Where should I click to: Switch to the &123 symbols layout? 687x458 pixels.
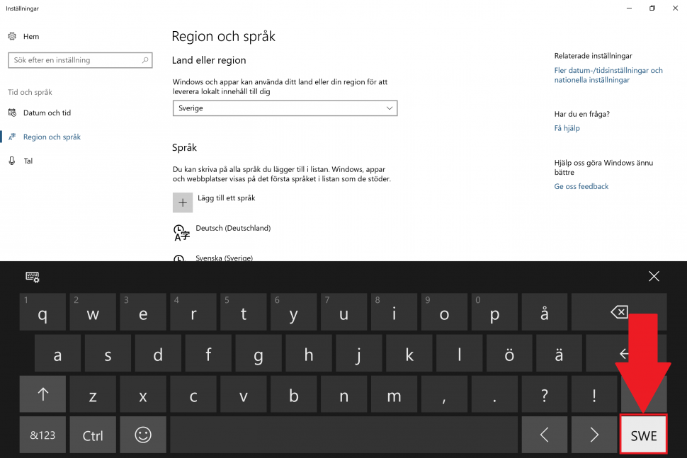point(42,435)
